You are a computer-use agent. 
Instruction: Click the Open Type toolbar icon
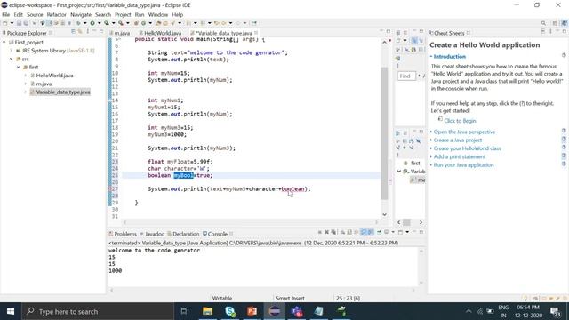(158, 23)
